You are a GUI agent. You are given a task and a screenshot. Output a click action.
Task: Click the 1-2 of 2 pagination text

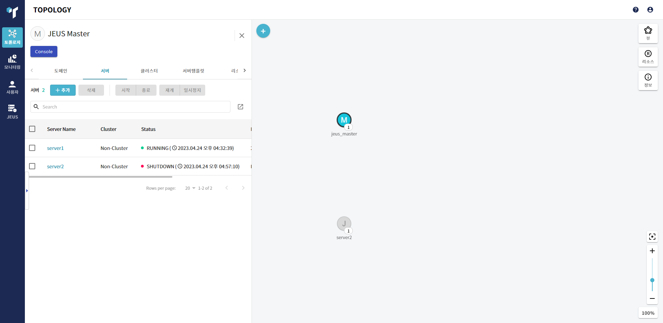click(205, 188)
